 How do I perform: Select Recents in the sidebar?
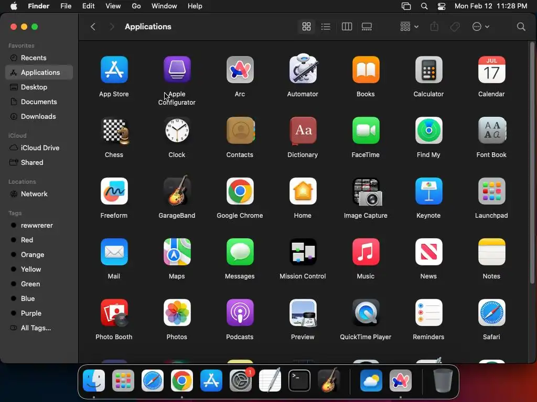(x=39, y=58)
